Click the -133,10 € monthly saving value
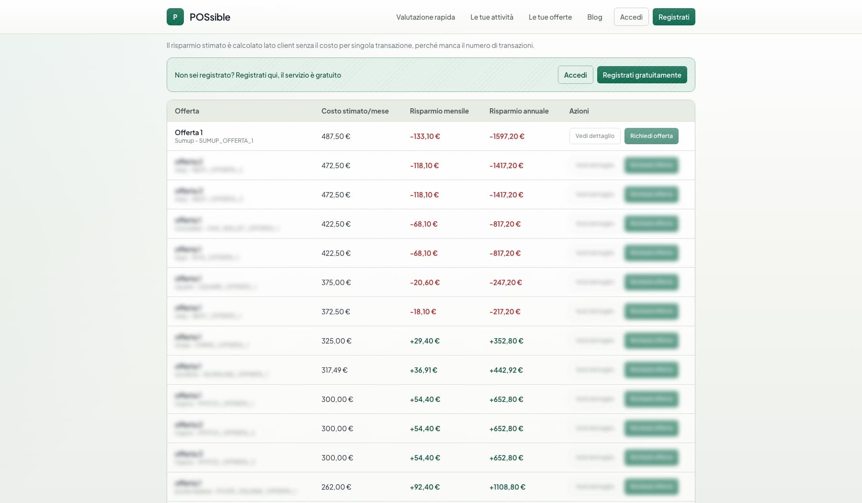Screen dimensions: 862x503 425,137
